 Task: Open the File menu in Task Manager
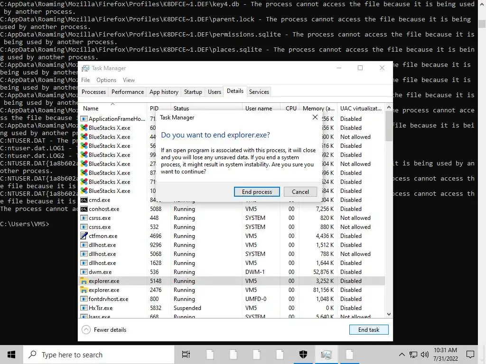85,80
